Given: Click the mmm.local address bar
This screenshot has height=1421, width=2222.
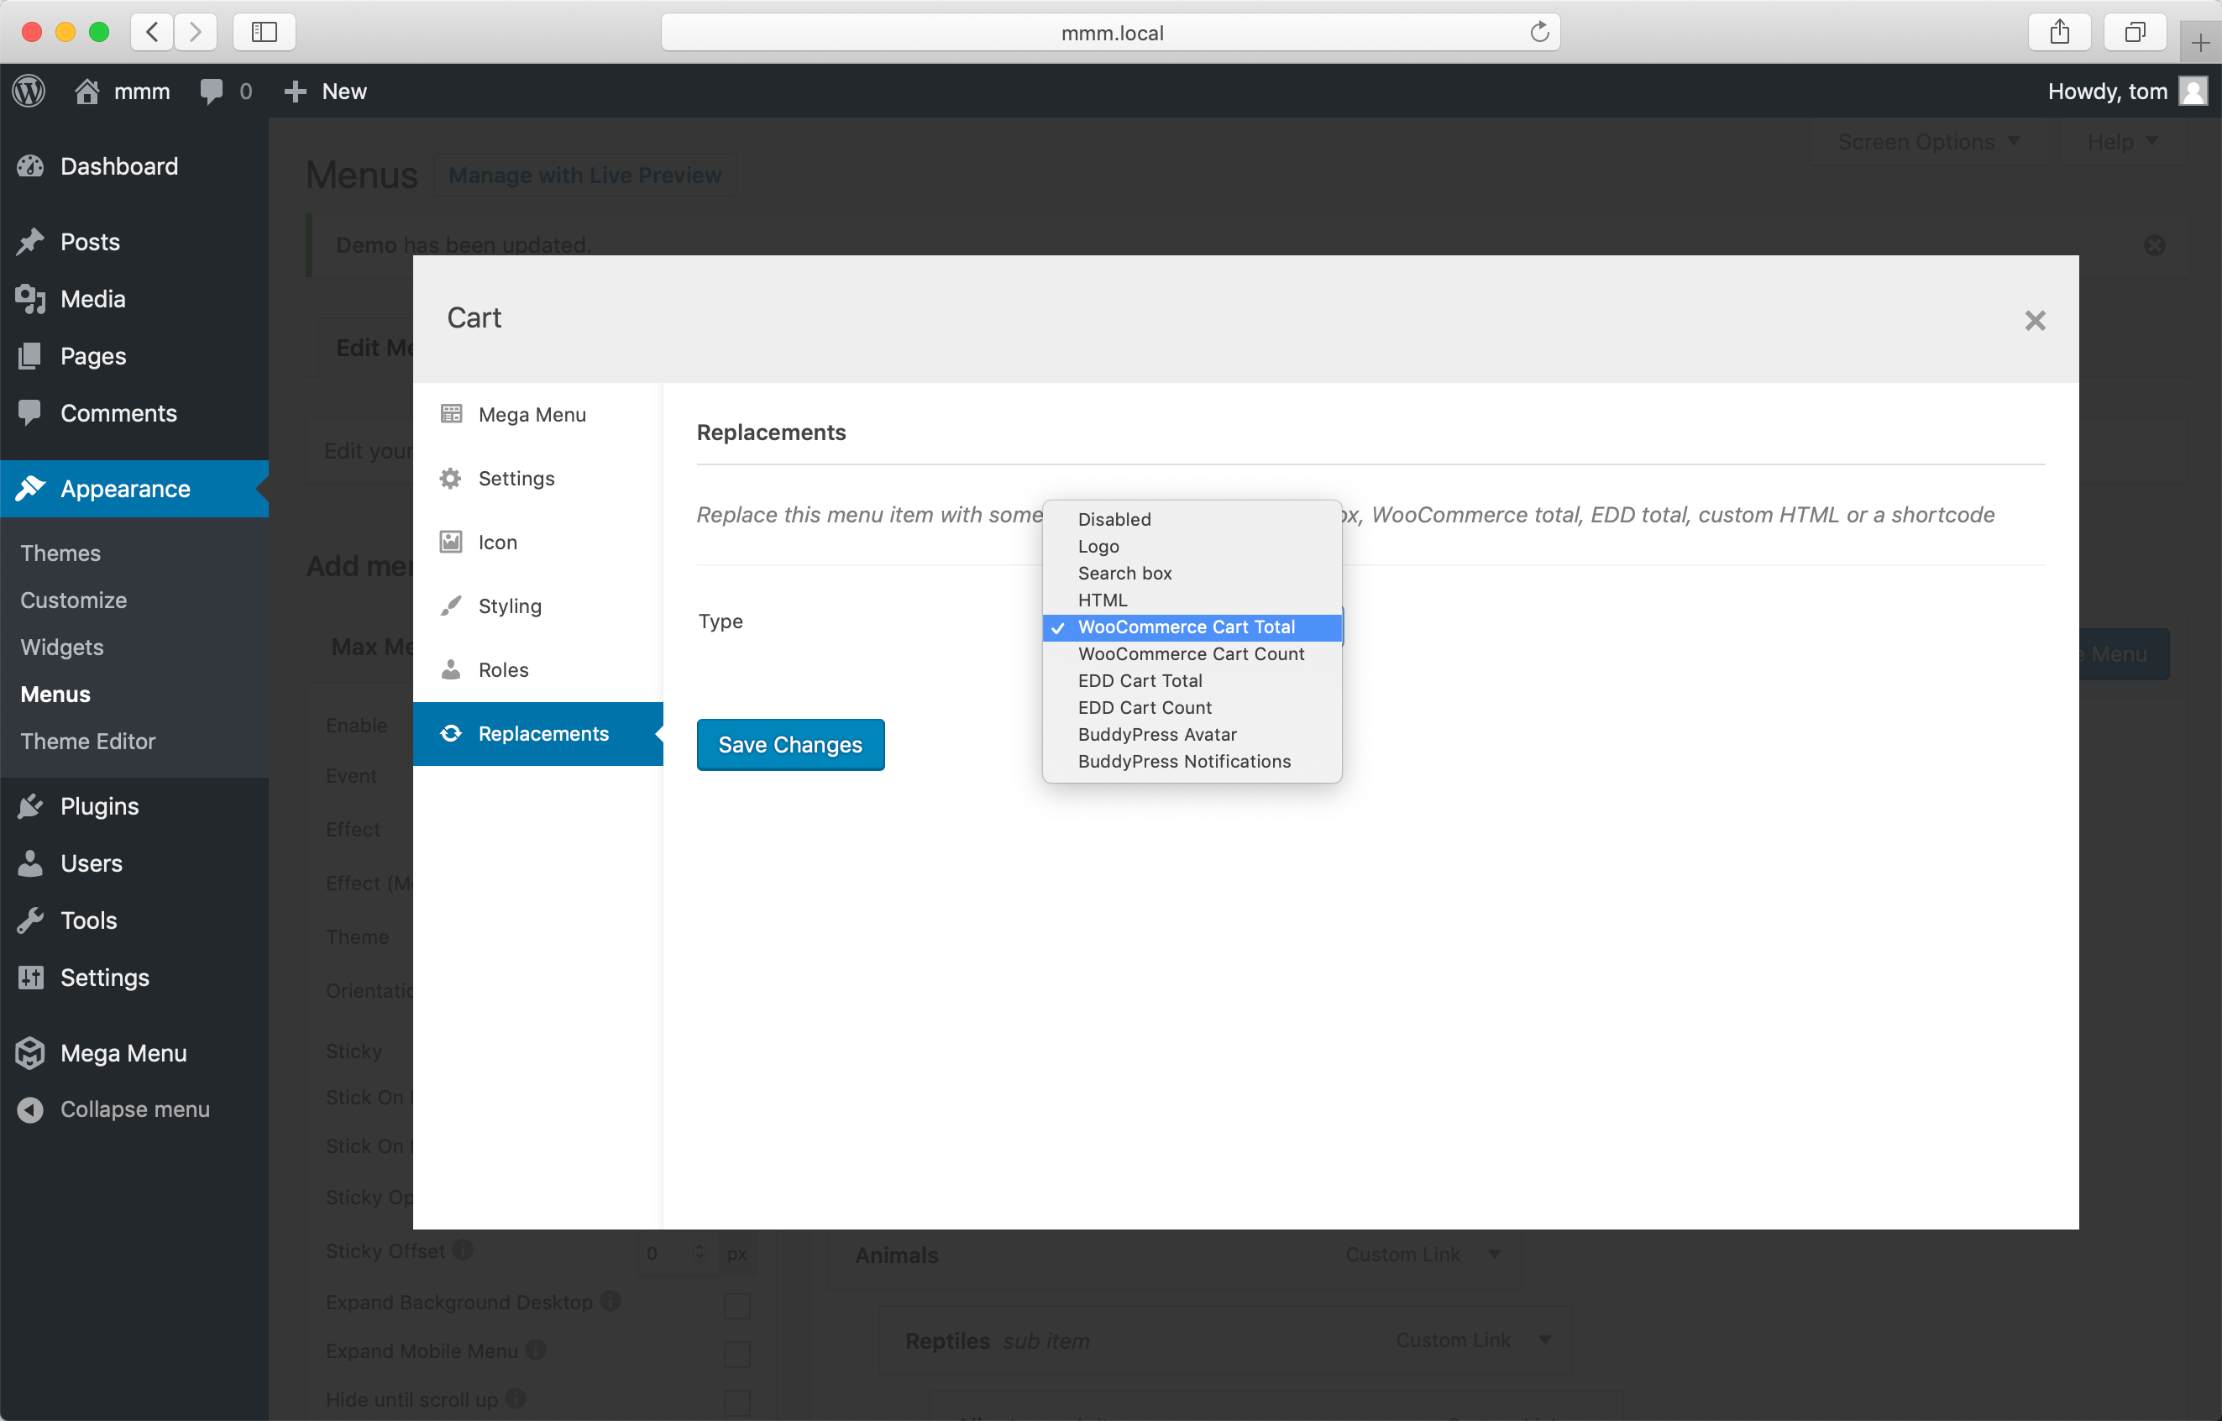Looking at the screenshot, I should [1110, 32].
